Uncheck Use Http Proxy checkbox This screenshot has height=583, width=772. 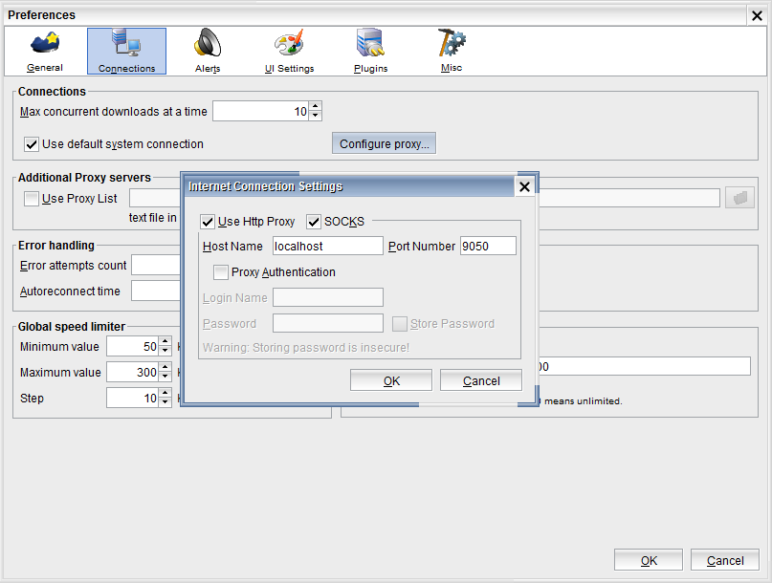tap(208, 222)
